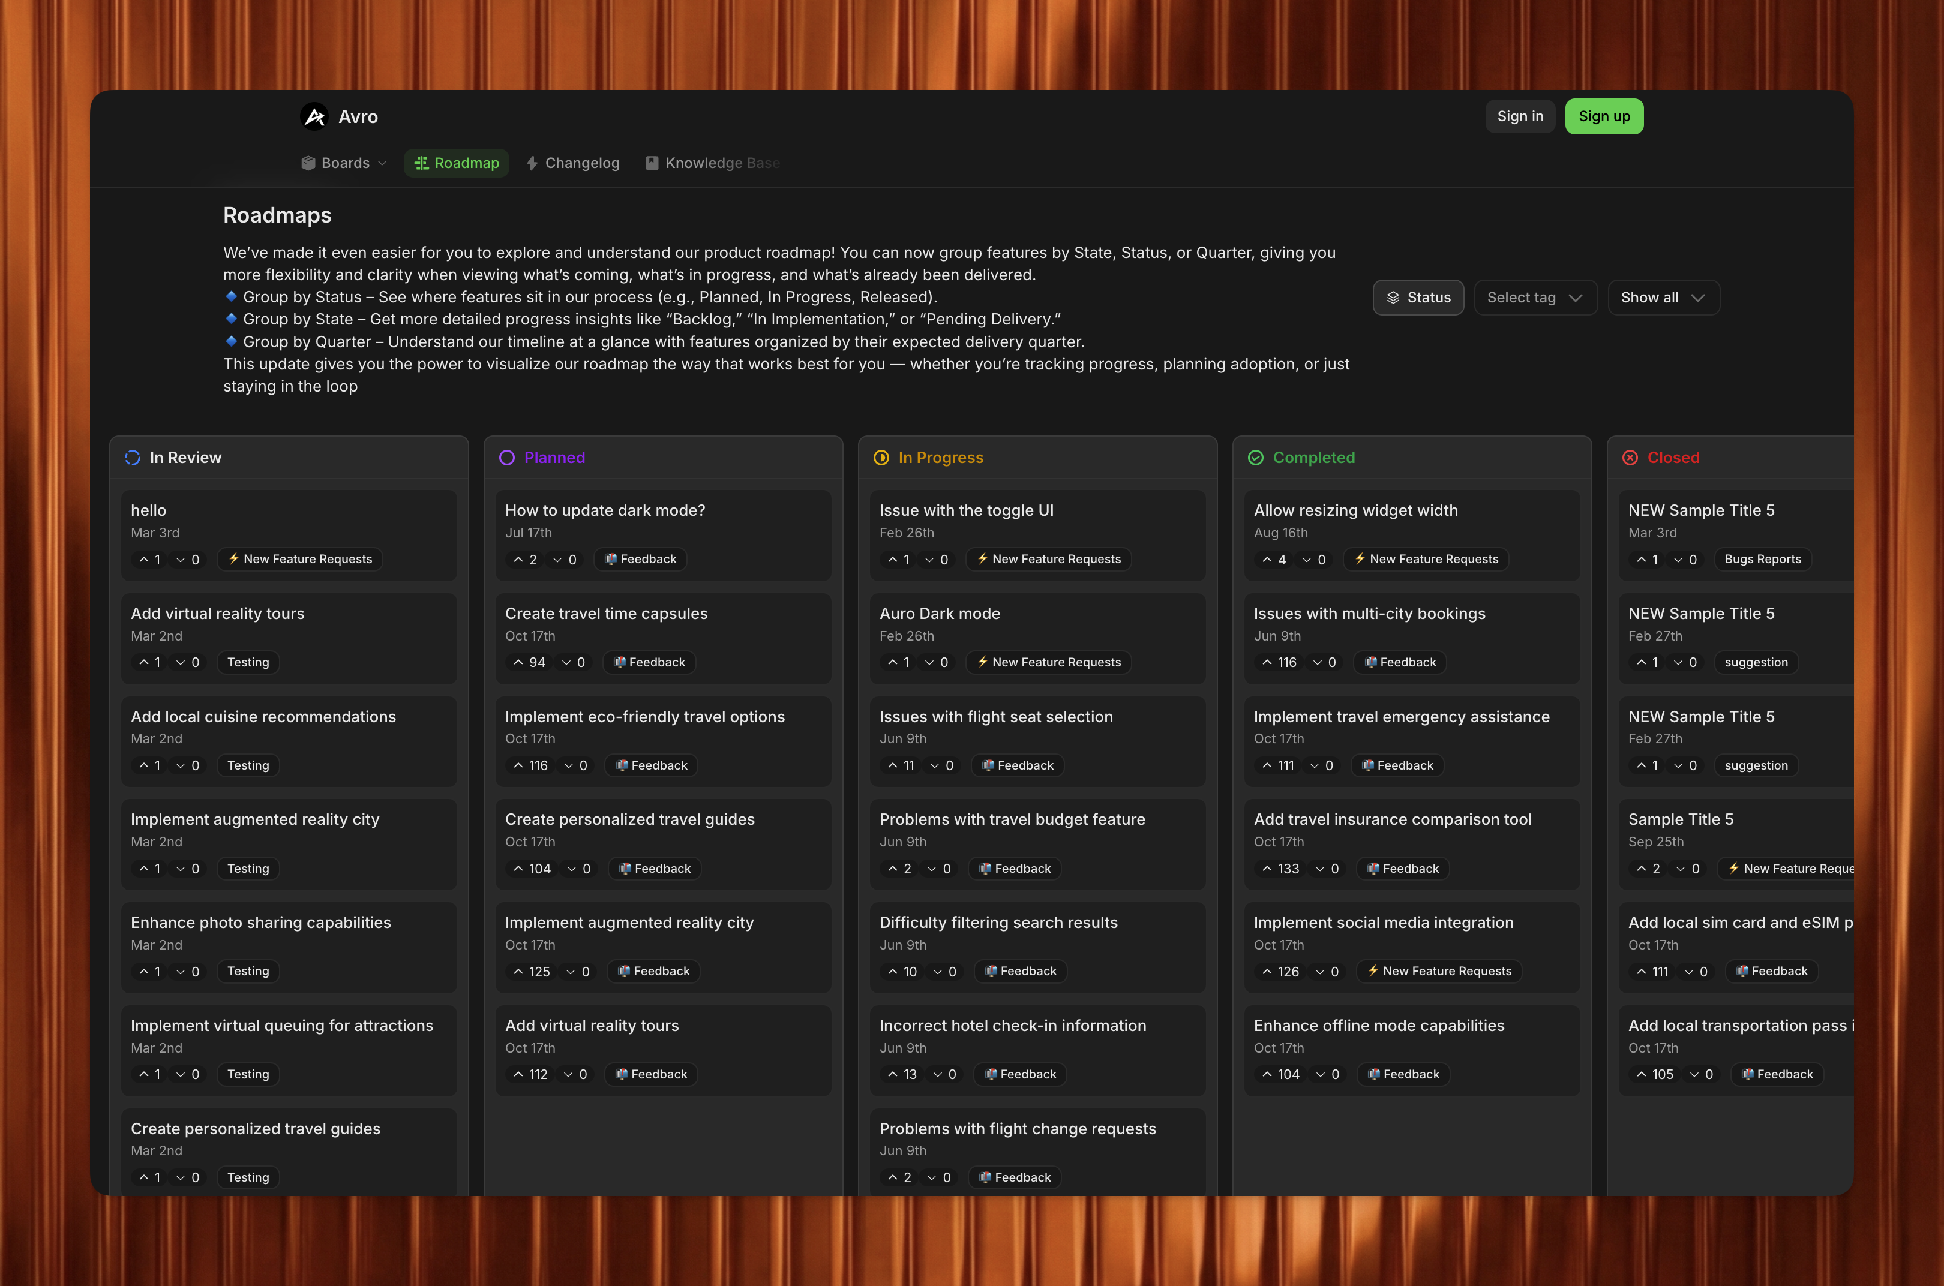
Task: Click the Sign up button
Action: point(1604,116)
